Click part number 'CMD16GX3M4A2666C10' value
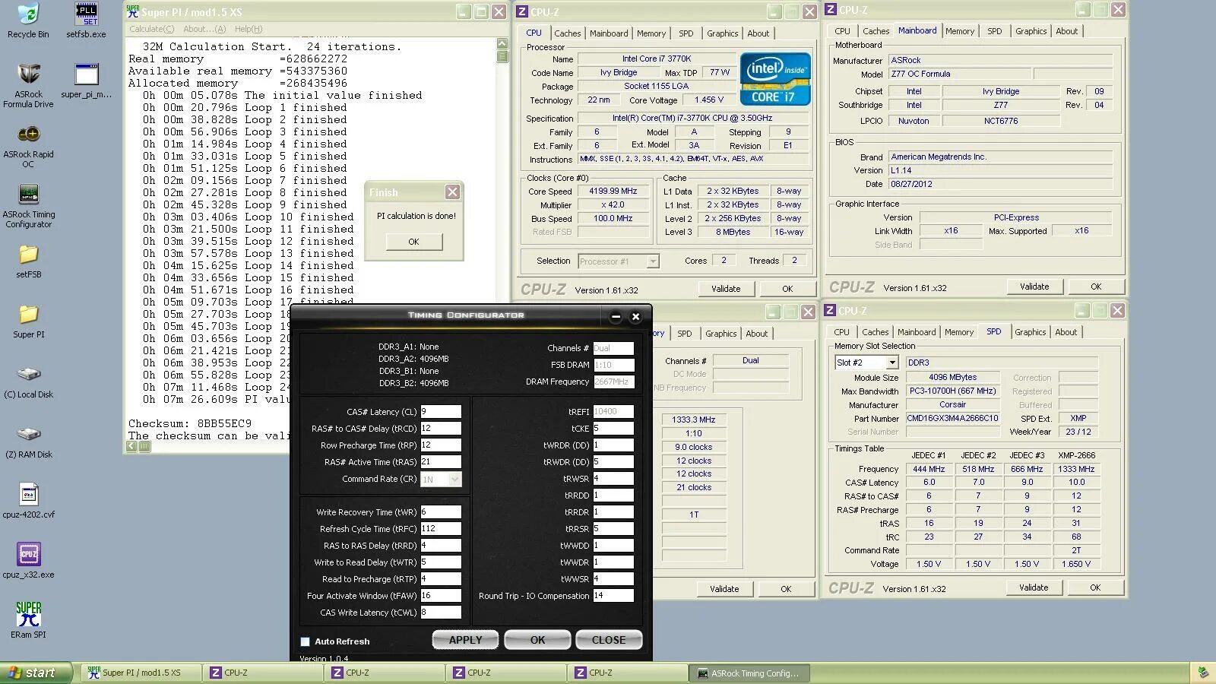 click(952, 418)
